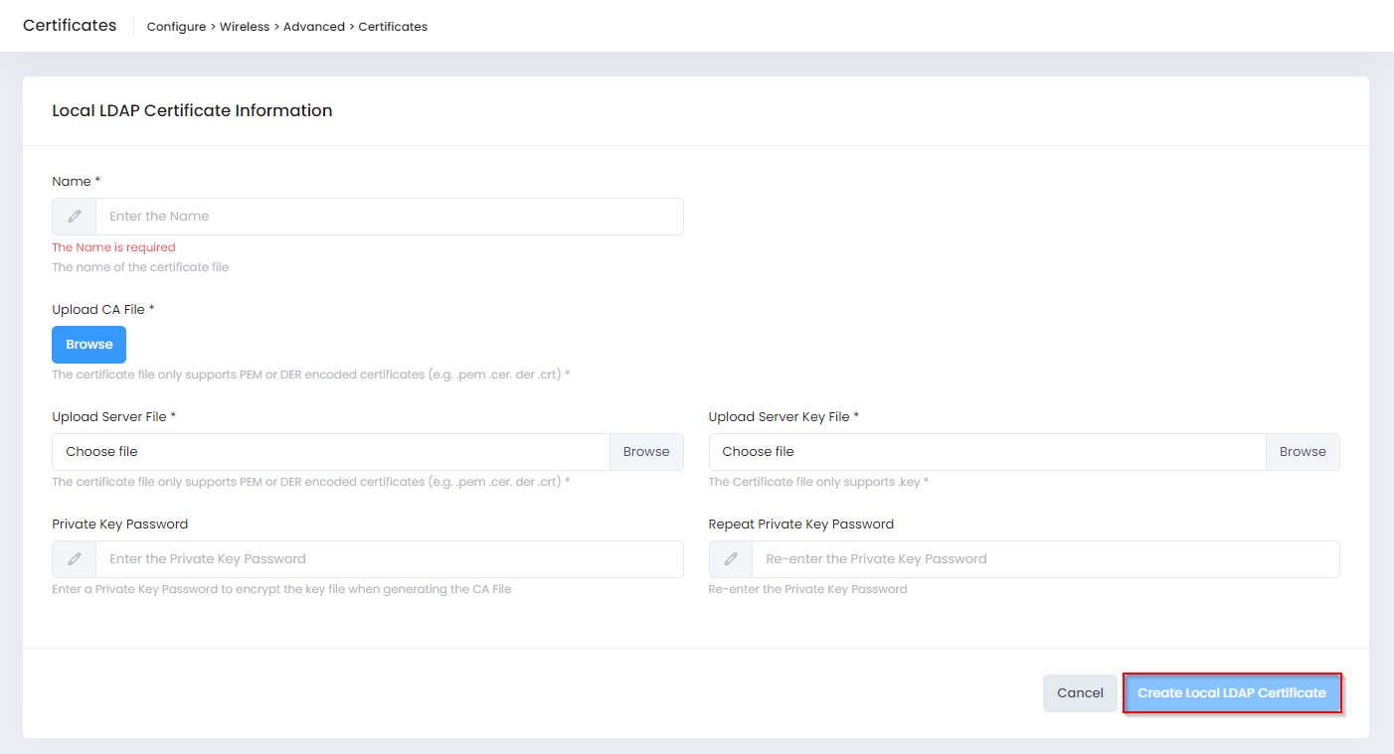This screenshot has width=1394, height=754.
Task: Click the 'Enter the Private Key Password' field
Action: click(389, 559)
